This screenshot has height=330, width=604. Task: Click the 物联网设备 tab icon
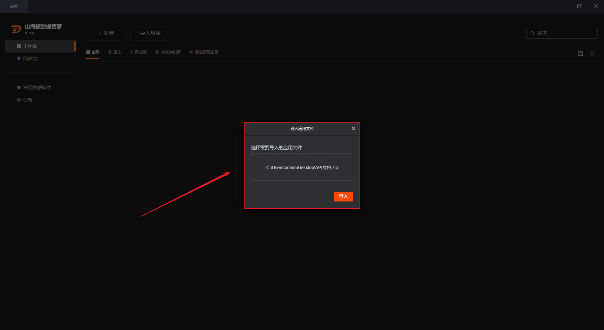157,52
